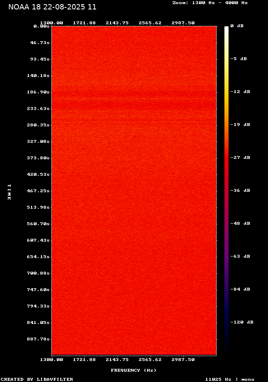Viewport: 268px width, 382px height.
Task: Select the 186.90s time axis marker
Action: tap(39, 92)
